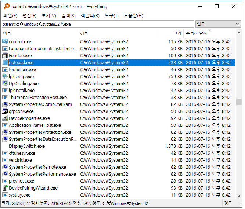Click in the search query input field
This screenshot has width=245, height=209.
(x=98, y=24)
